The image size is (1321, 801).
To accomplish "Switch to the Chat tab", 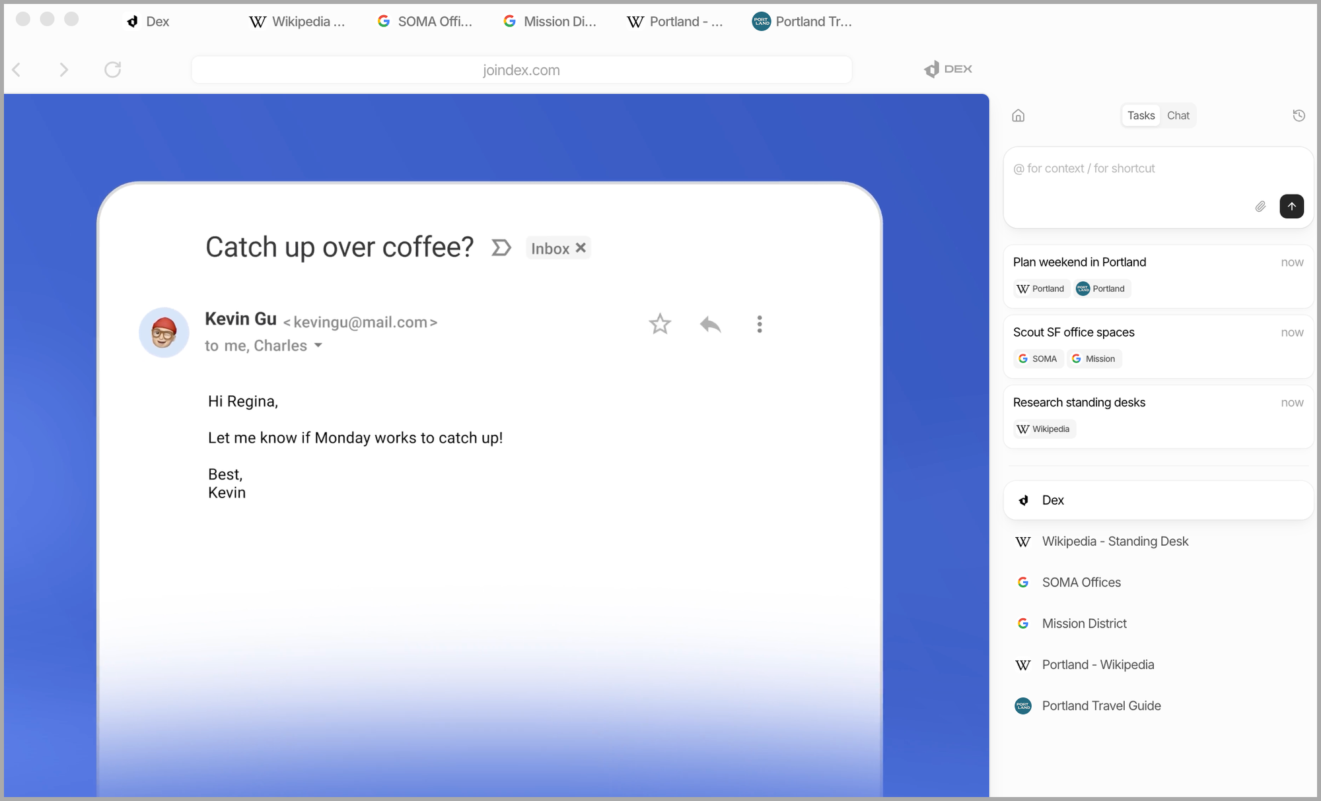I will pyautogui.click(x=1178, y=115).
